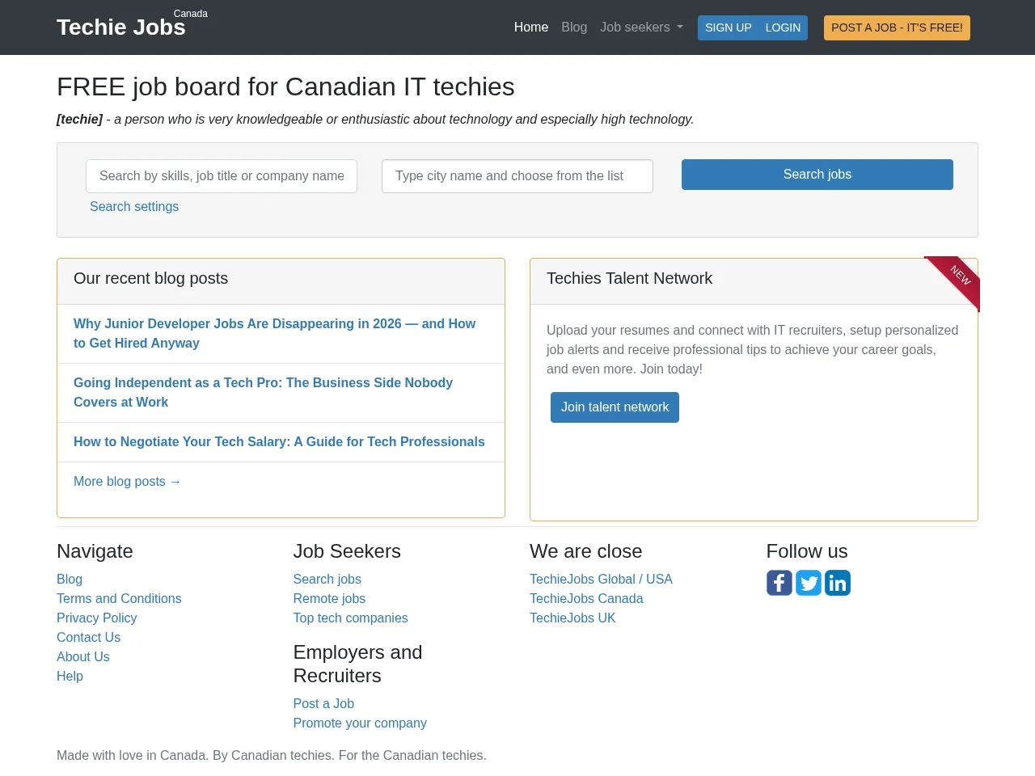The width and height of the screenshot is (1035, 776).
Task: Open About Us link
Action: (83, 657)
